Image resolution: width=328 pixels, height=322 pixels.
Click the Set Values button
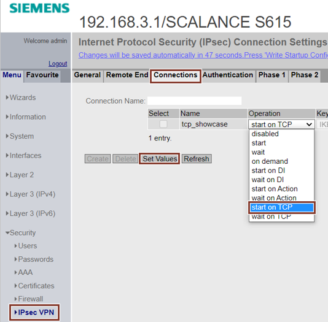tap(160, 159)
